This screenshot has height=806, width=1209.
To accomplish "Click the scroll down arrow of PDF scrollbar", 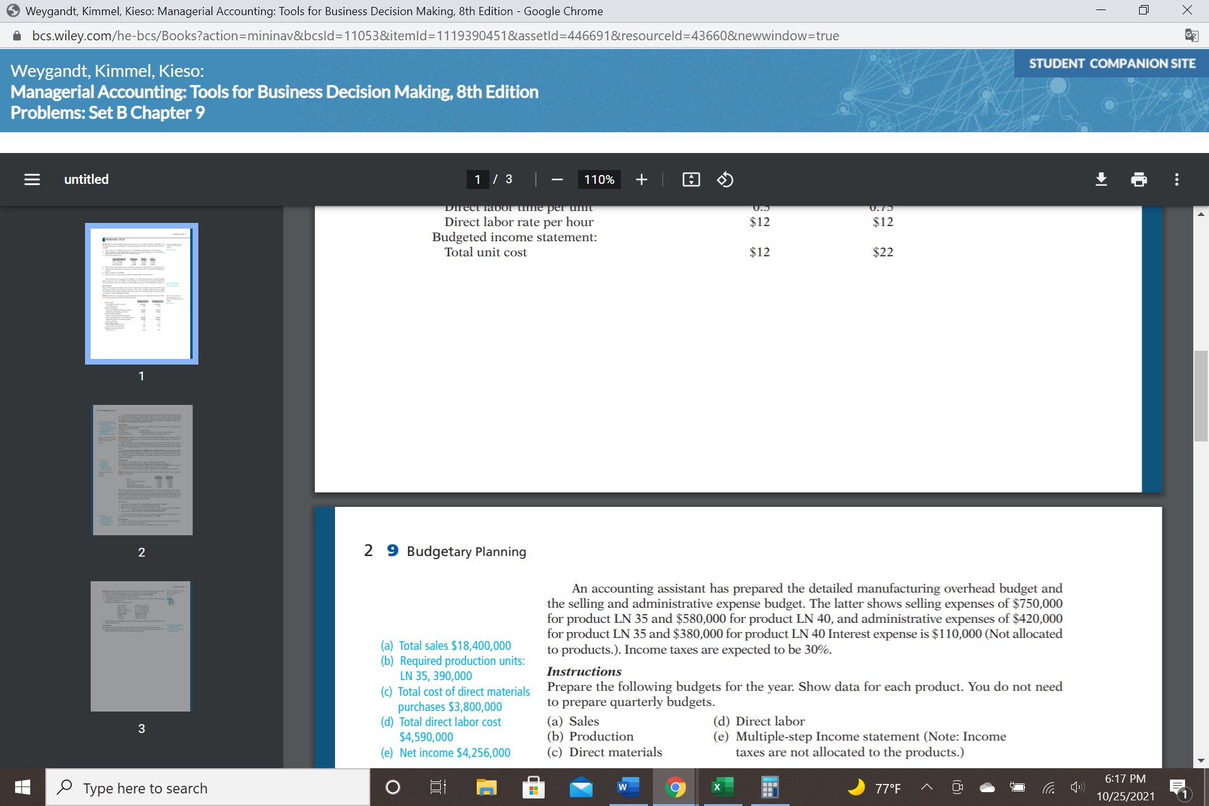I will tap(1201, 760).
